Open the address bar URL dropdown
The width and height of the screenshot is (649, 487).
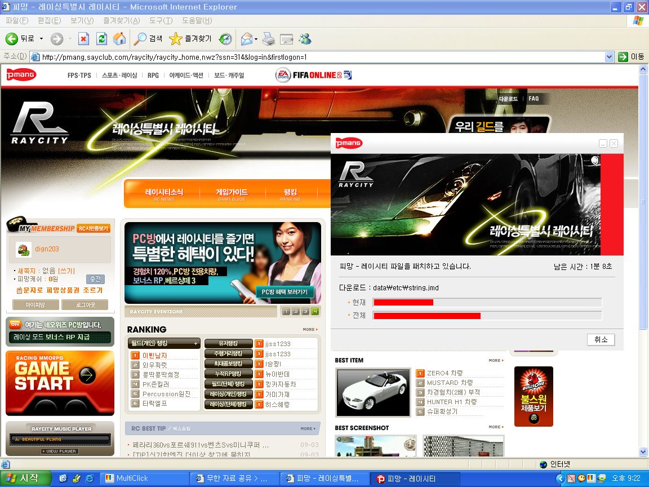point(609,57)
